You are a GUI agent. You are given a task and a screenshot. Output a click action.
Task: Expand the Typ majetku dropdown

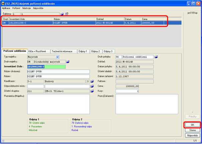click(57, 57)
